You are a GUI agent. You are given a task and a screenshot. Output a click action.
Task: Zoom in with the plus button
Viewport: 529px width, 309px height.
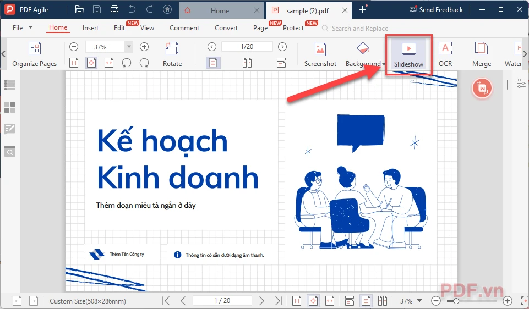click(144, 47)
